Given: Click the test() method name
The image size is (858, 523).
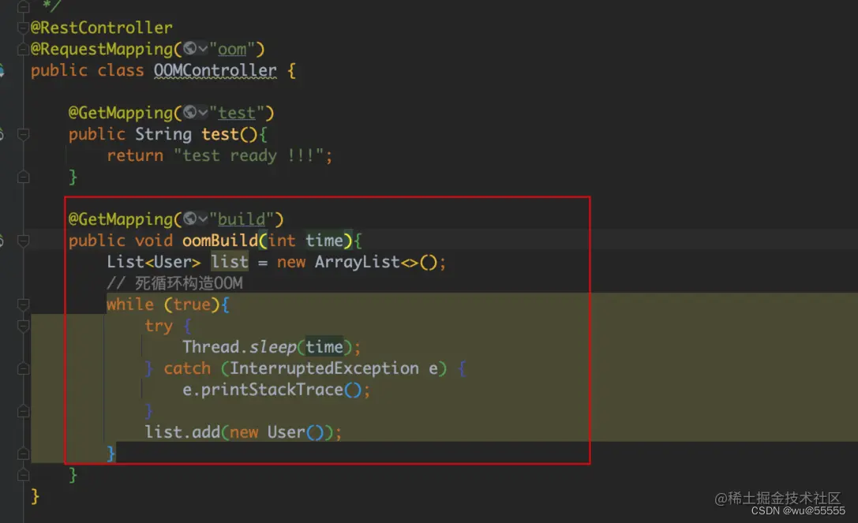Looking at the screenshot, I should coord(220,134).
